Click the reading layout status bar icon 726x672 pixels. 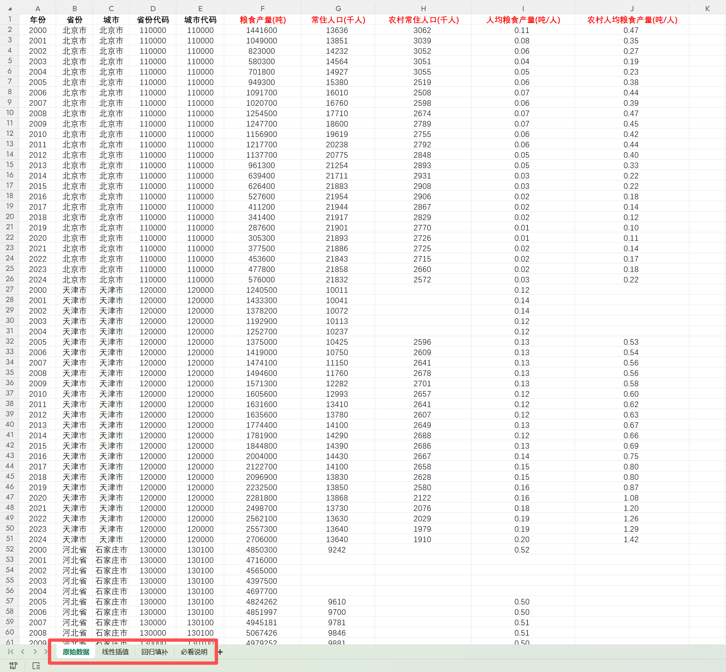[36, 666]
